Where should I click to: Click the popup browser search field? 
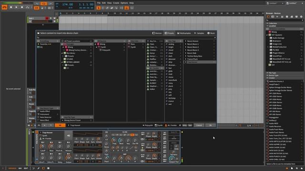(126, 38)
